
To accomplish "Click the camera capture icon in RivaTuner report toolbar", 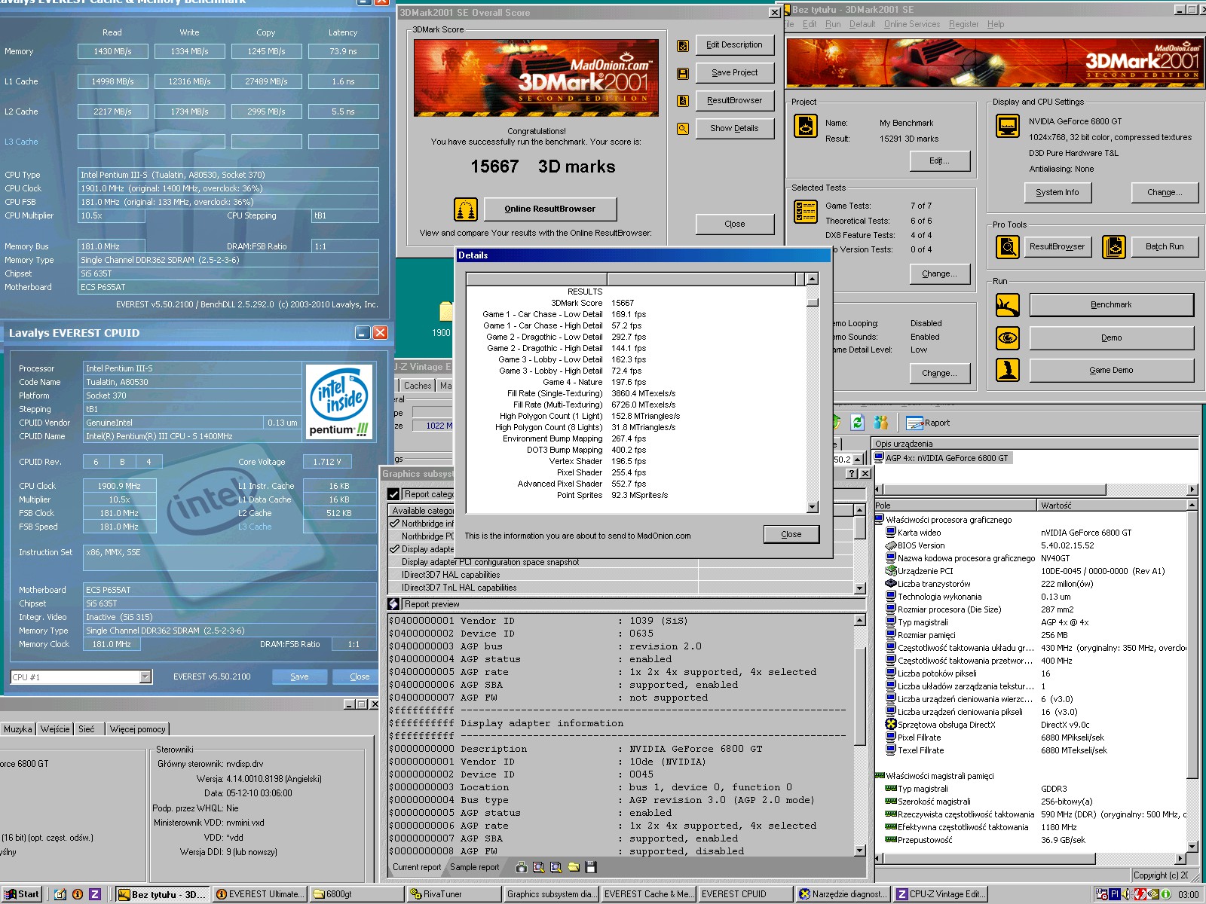I will 521,868.
